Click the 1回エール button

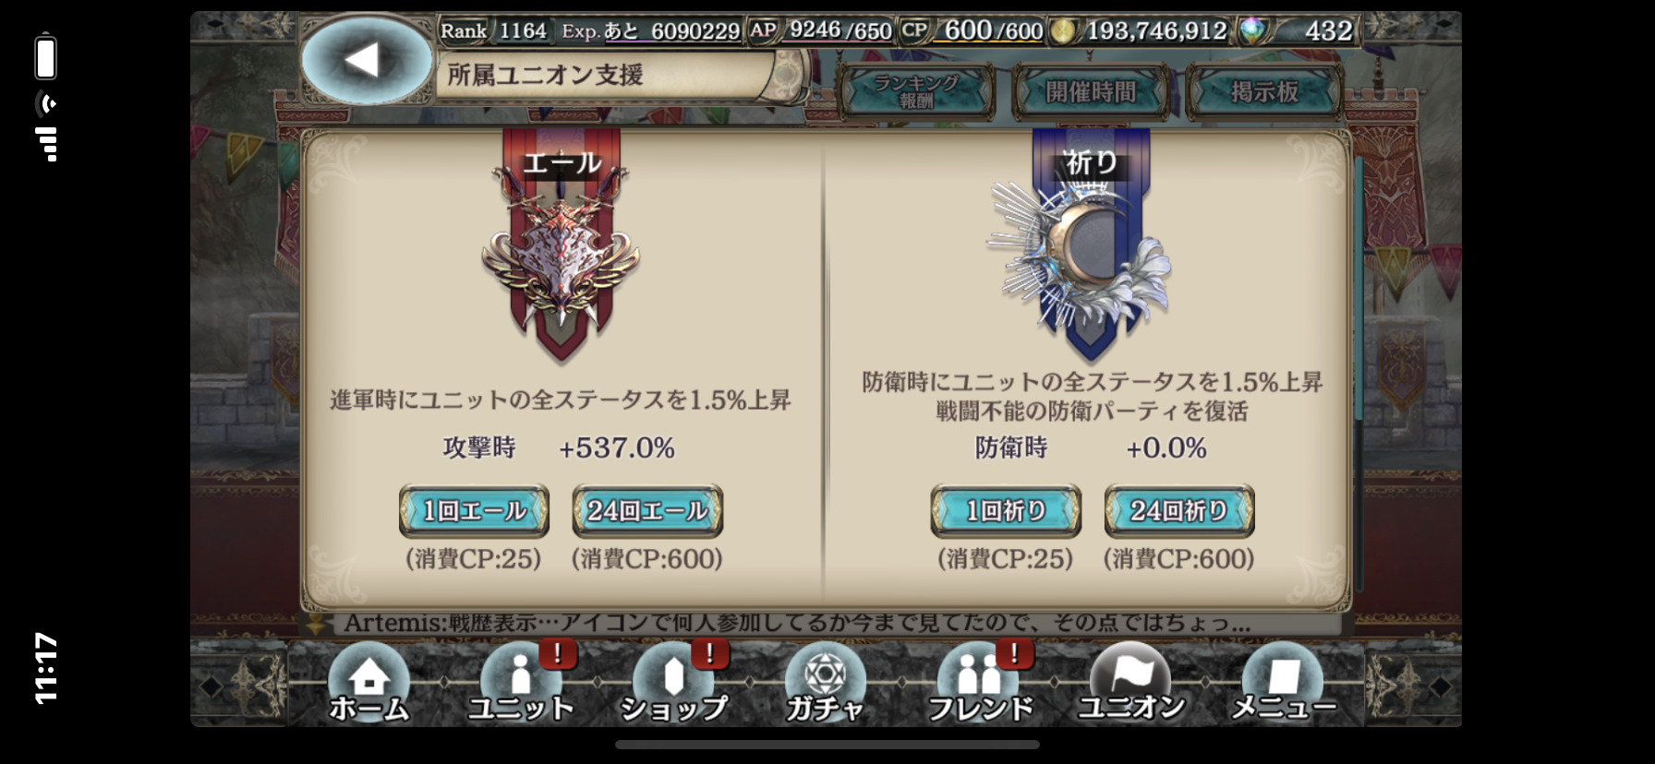pyautogui.click(x=474, y=510)
